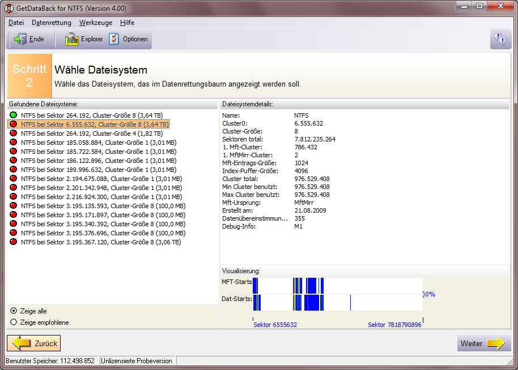Screen dimensions: 518x370
Task: Click the 0% indicator beside visualization
Action: point(429,294)
